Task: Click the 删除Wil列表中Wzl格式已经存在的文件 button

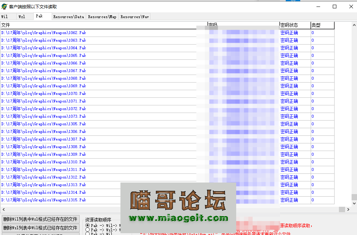Action: pos(40,219)
